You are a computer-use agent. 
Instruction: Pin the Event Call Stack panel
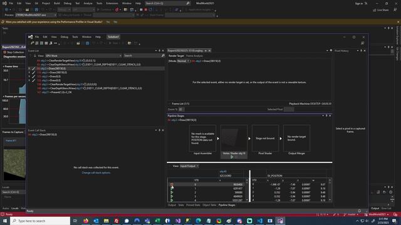click(159, 131)
